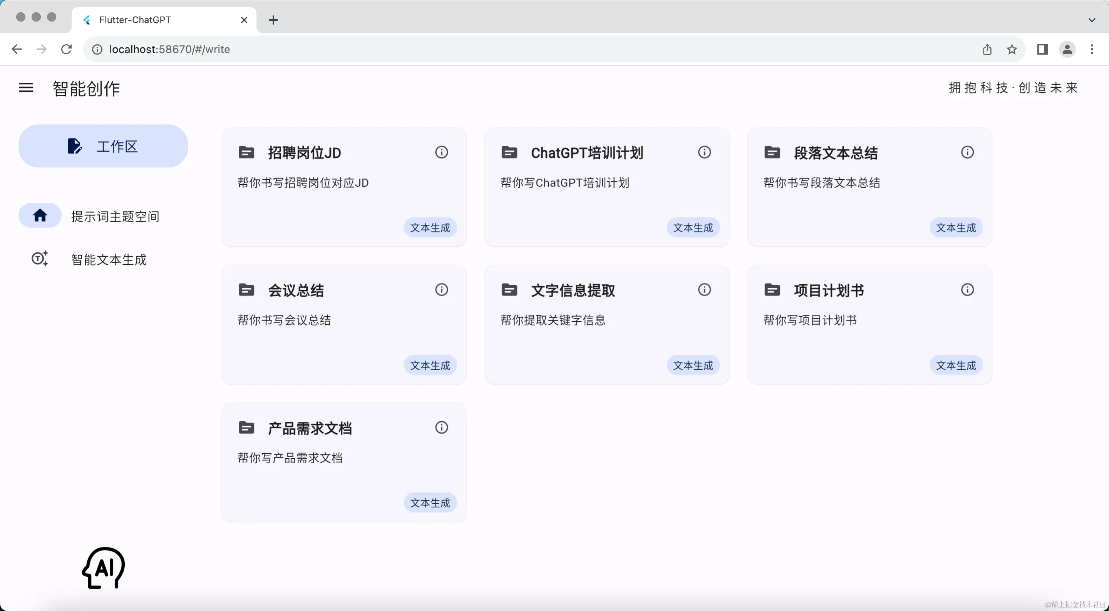Click 文本生成 tag on 项目计划书 card
This screenshot has width=1109, height=611.
coord(956,365)
